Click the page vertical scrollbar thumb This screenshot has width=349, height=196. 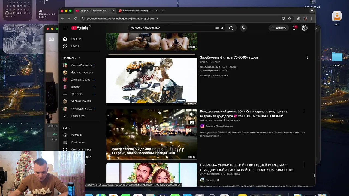pyautogui.click(x=314, y=176)
